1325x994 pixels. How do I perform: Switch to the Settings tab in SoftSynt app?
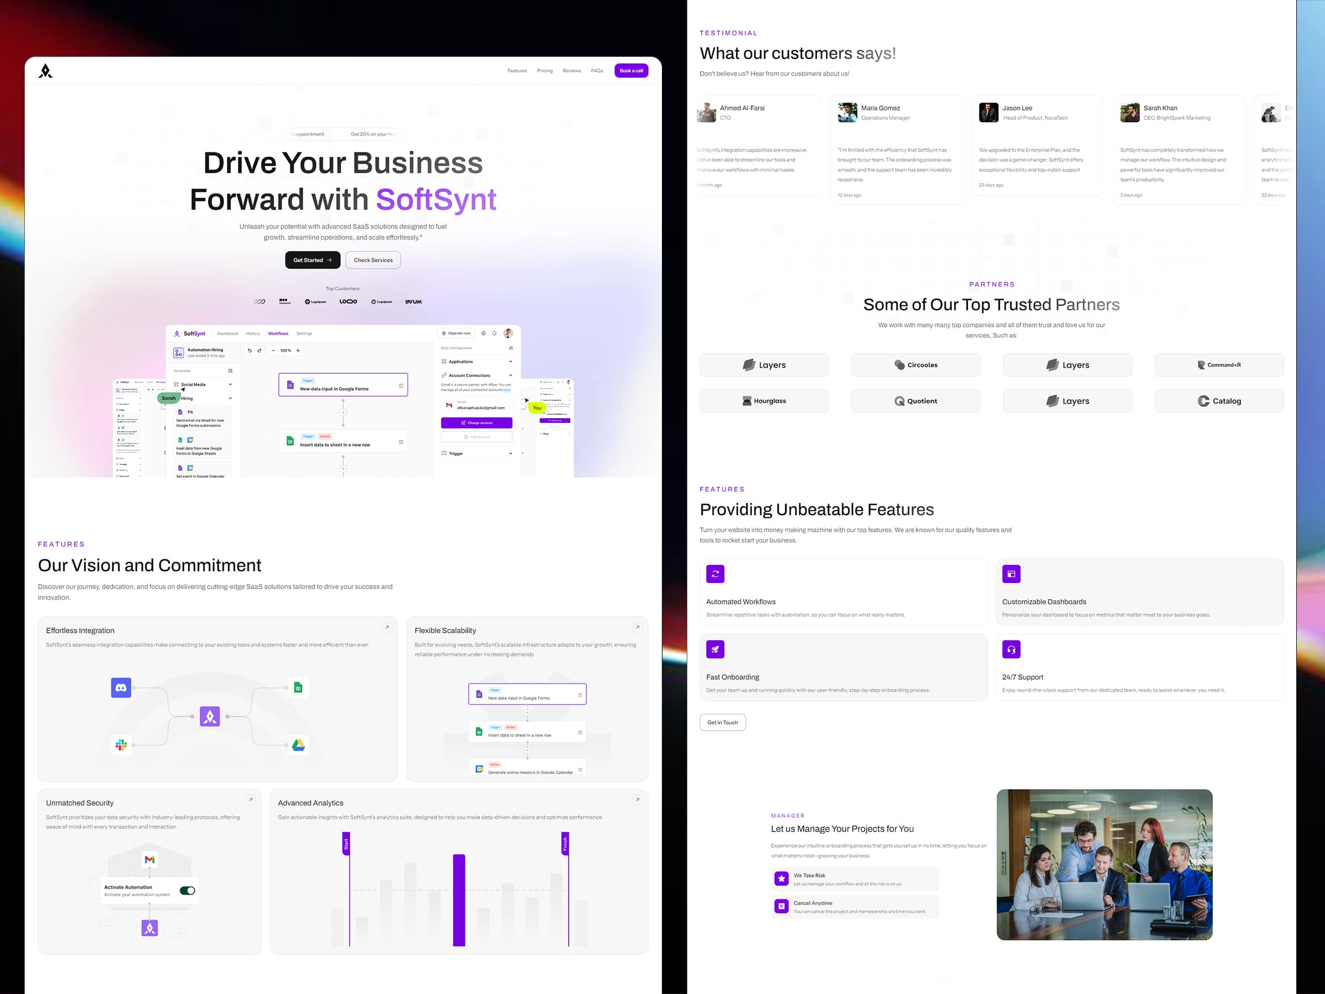pyautogui.click(x=304, y=334)
